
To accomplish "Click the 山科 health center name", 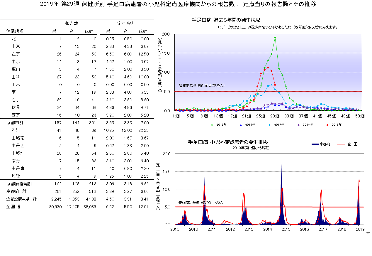I will (16, 77).
